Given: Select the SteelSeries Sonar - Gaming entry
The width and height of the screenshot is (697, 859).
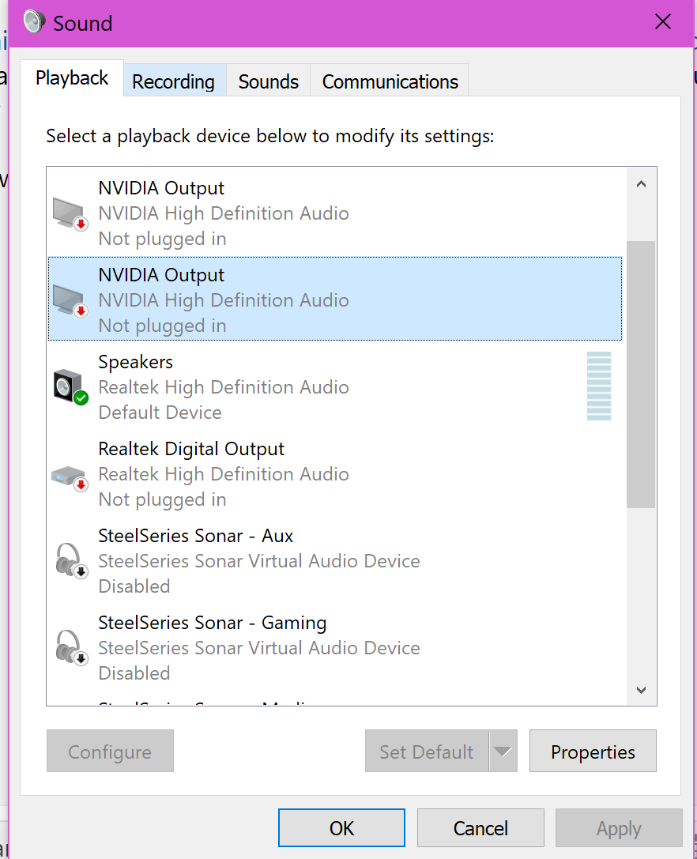Looking at the screenshot, I should [335, 647].
